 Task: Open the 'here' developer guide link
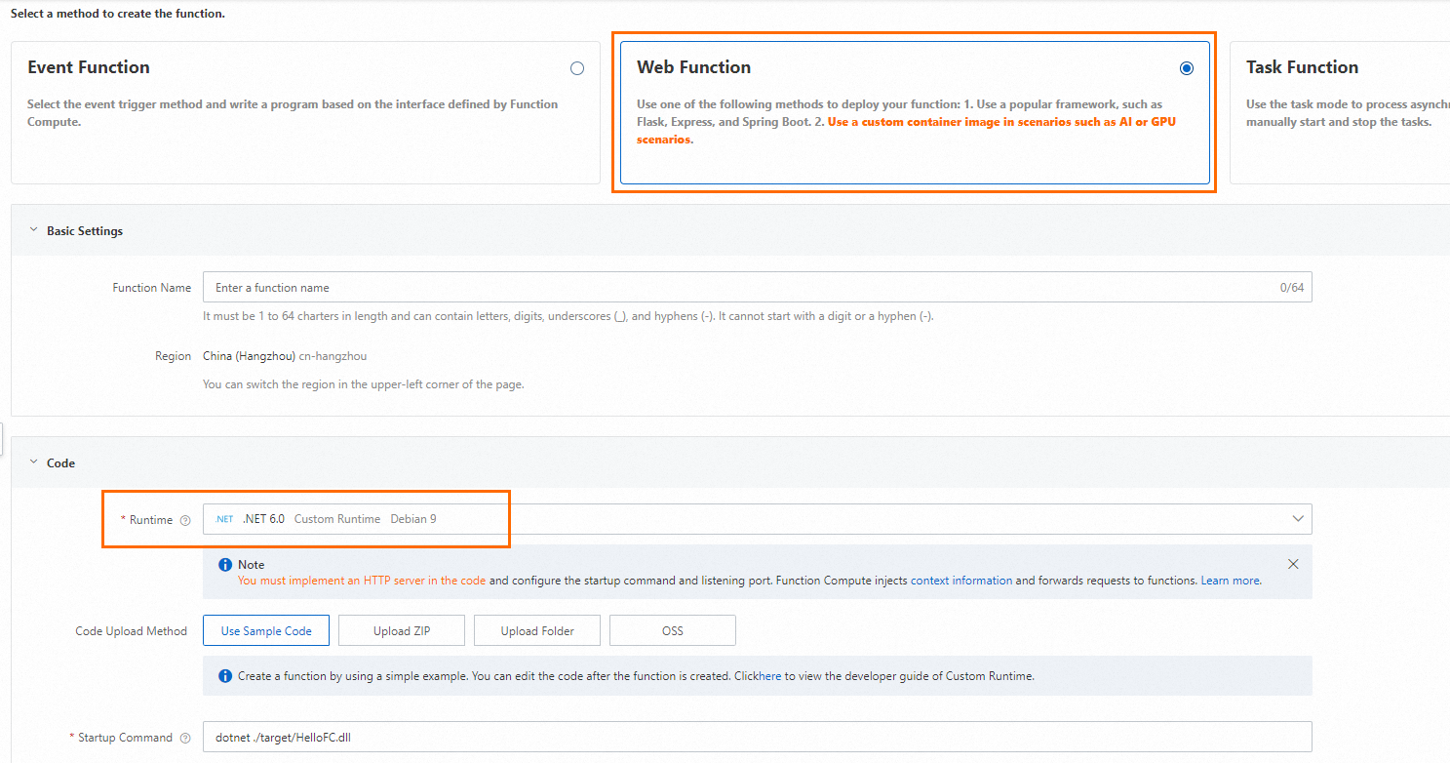(770, 676)
